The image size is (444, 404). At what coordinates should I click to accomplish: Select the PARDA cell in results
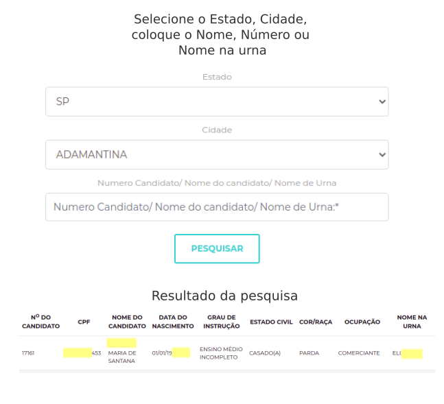click(309, 353)
